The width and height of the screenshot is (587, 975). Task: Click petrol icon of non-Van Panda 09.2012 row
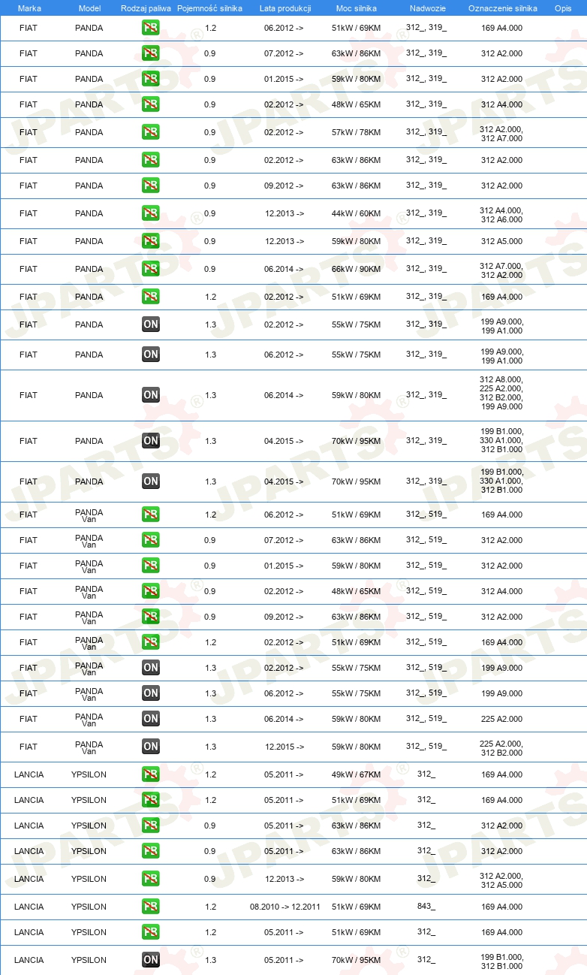(151, 186)
